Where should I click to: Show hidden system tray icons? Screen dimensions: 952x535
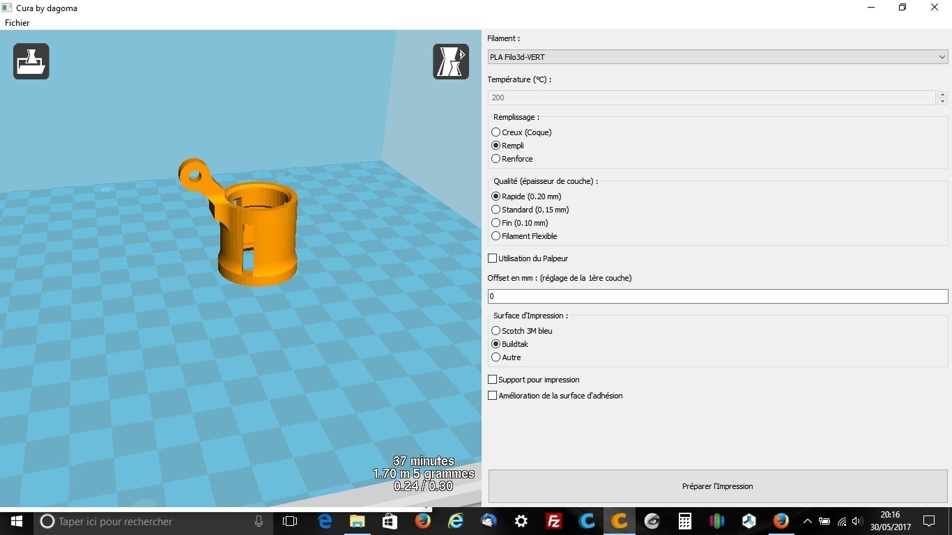[808, 521]
